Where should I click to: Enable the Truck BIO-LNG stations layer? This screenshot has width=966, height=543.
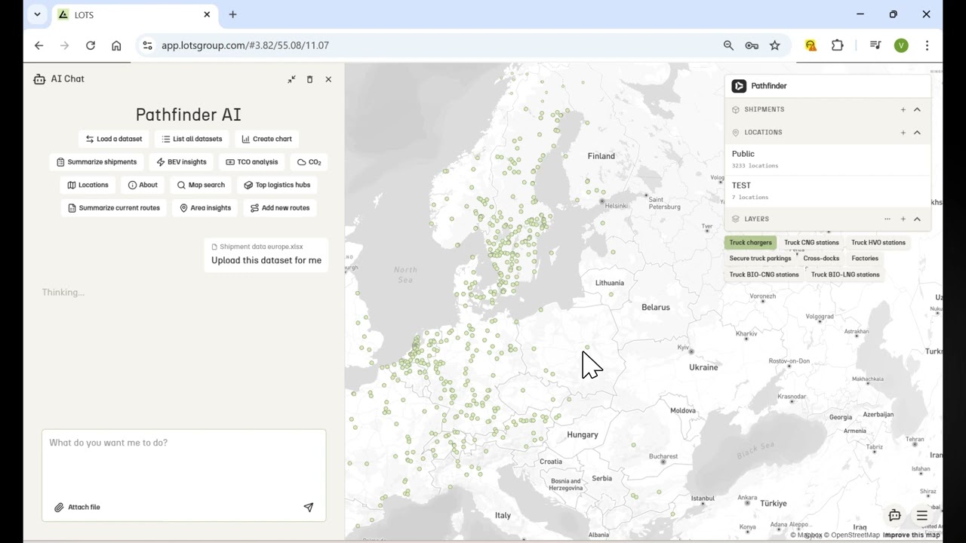coord(845,275)
